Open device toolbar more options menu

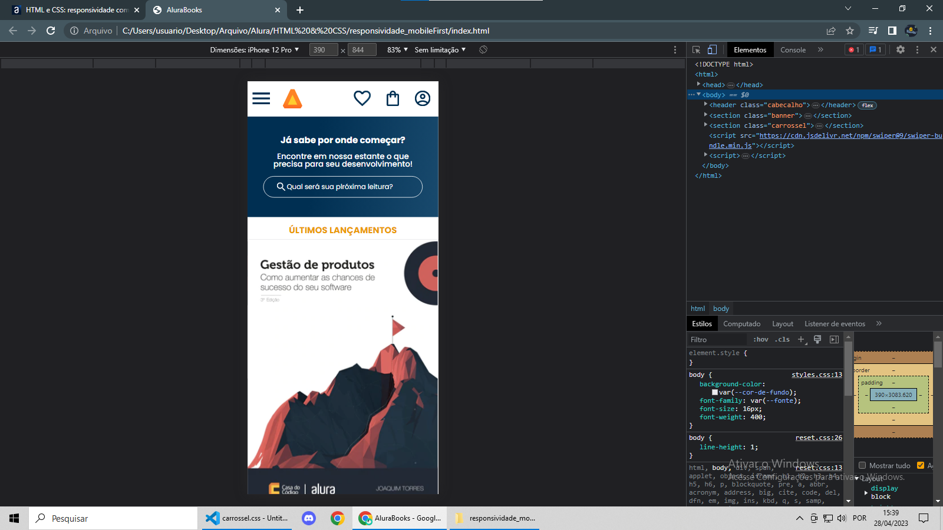675,50
